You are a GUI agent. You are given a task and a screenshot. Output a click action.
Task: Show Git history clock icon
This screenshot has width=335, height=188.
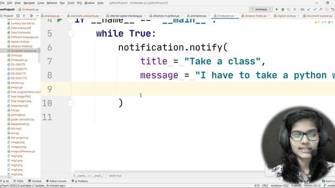tap(327, 9)
